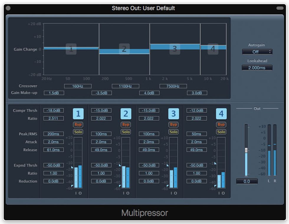Edit the 1100Hz crossover frequency field
The height and width of the screenshot is (224, 289).
pos(125,86)
